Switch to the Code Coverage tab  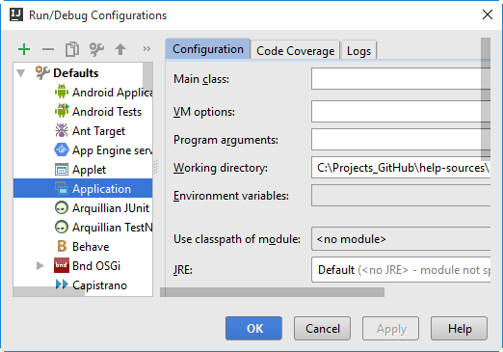(295, 50)
